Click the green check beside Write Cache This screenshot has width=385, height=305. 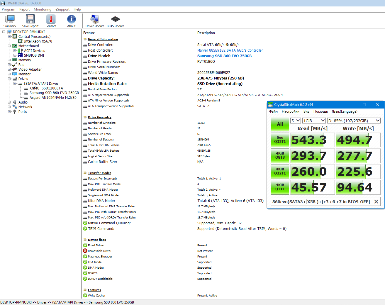(x=85, y=295)
